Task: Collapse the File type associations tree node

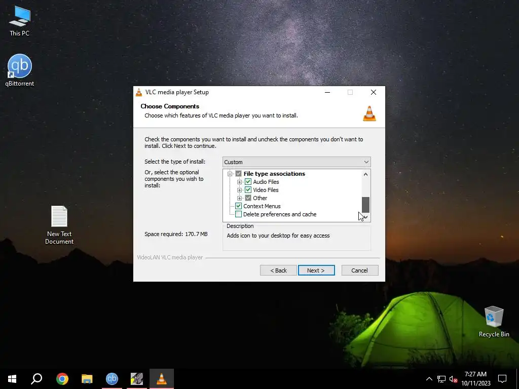Action: [x=230, y=174]
